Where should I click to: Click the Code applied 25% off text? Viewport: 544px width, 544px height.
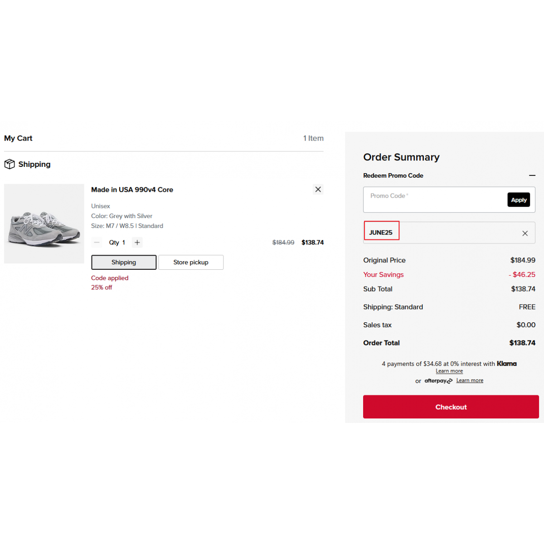[x=110, y=282]
